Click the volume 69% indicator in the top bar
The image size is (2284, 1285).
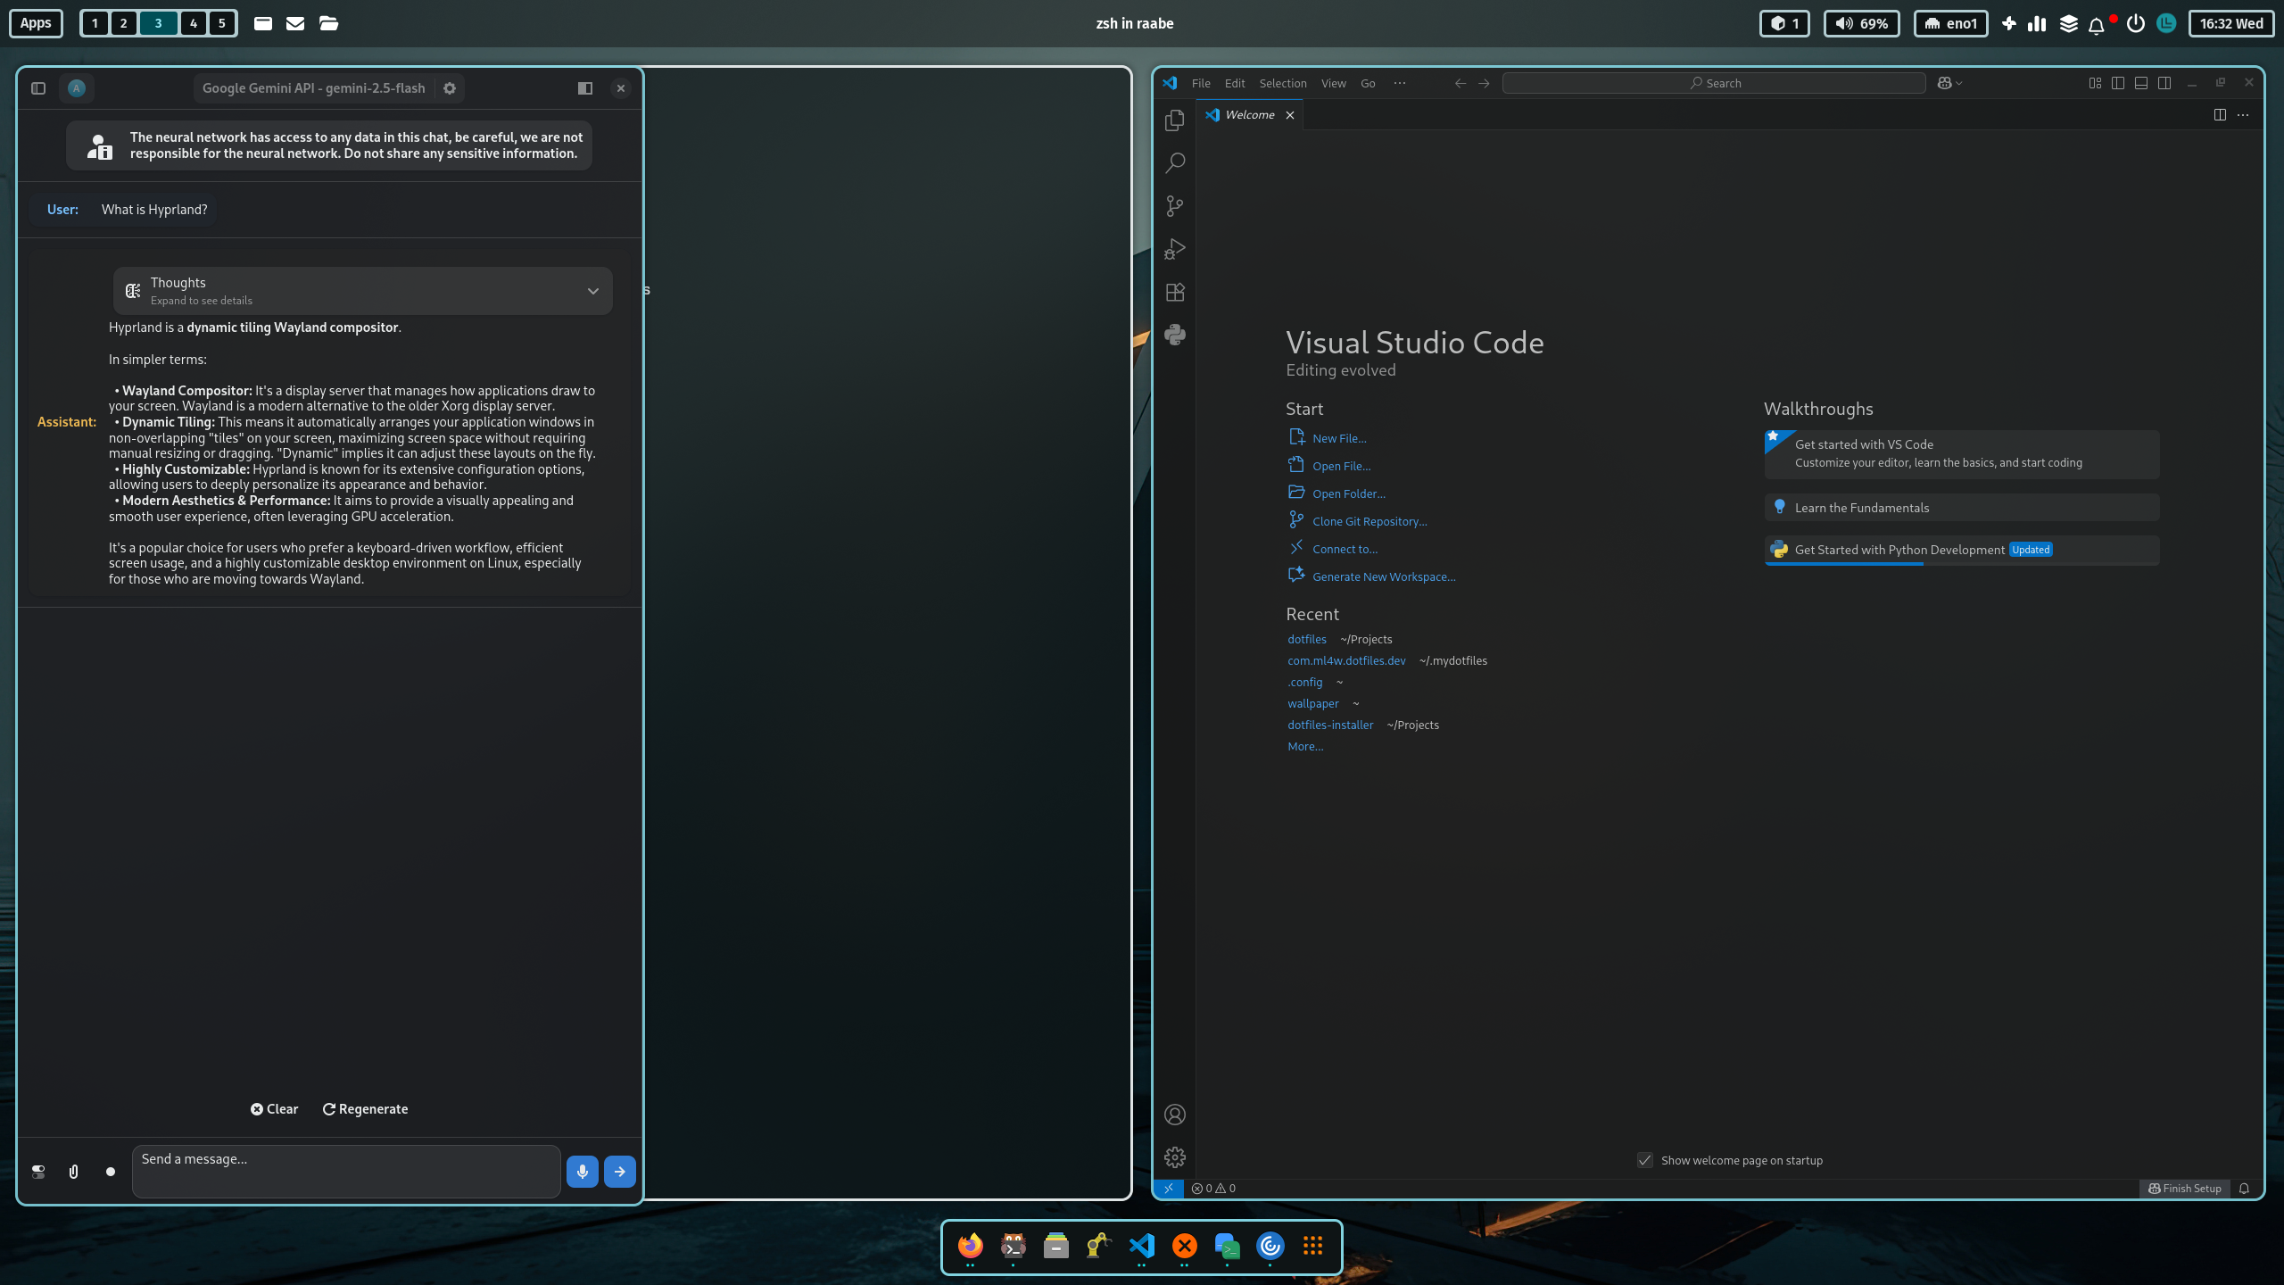pos(1861,23)
